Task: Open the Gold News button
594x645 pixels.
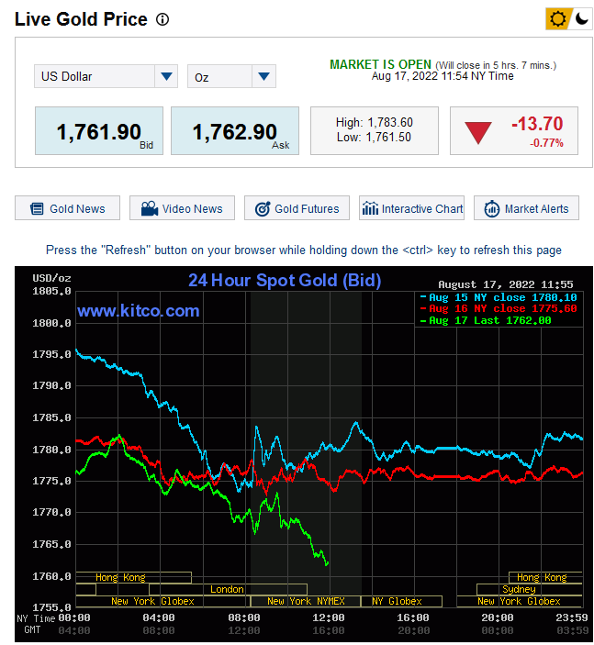Action: click(x=68, y=208)
